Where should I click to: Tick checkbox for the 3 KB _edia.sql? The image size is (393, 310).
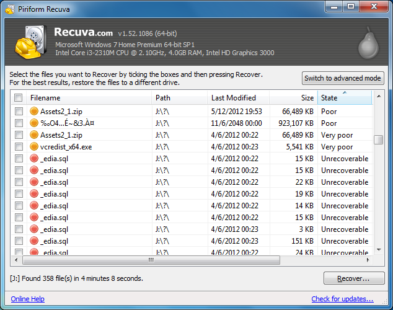19,229
